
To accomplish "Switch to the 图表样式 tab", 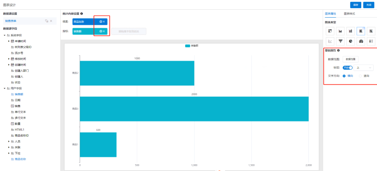I will click(x=349, y=13).
